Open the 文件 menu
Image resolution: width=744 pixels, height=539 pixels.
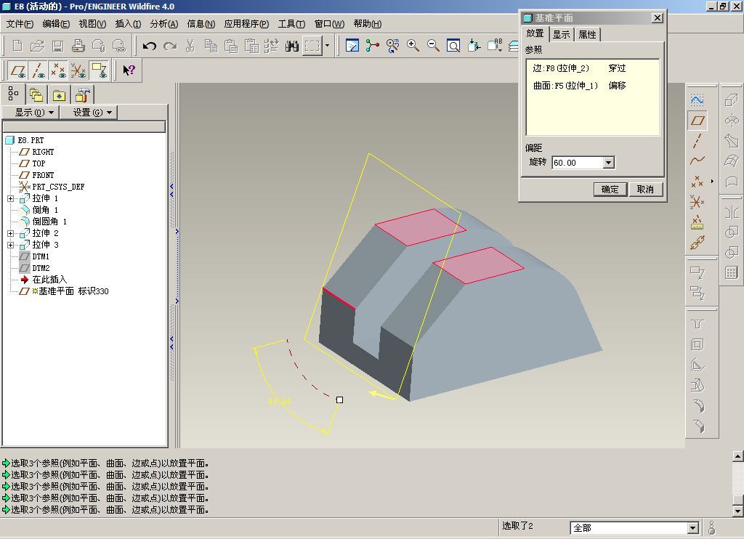[20, 24]
